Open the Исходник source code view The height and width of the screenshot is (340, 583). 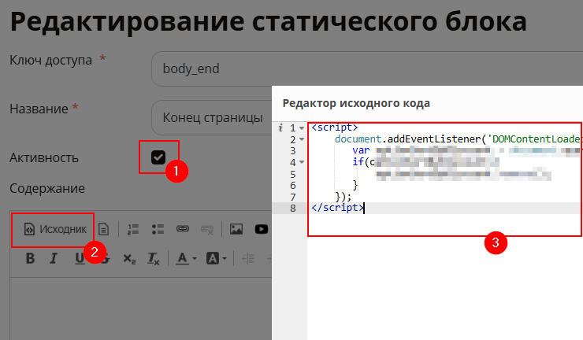[55, 229]
